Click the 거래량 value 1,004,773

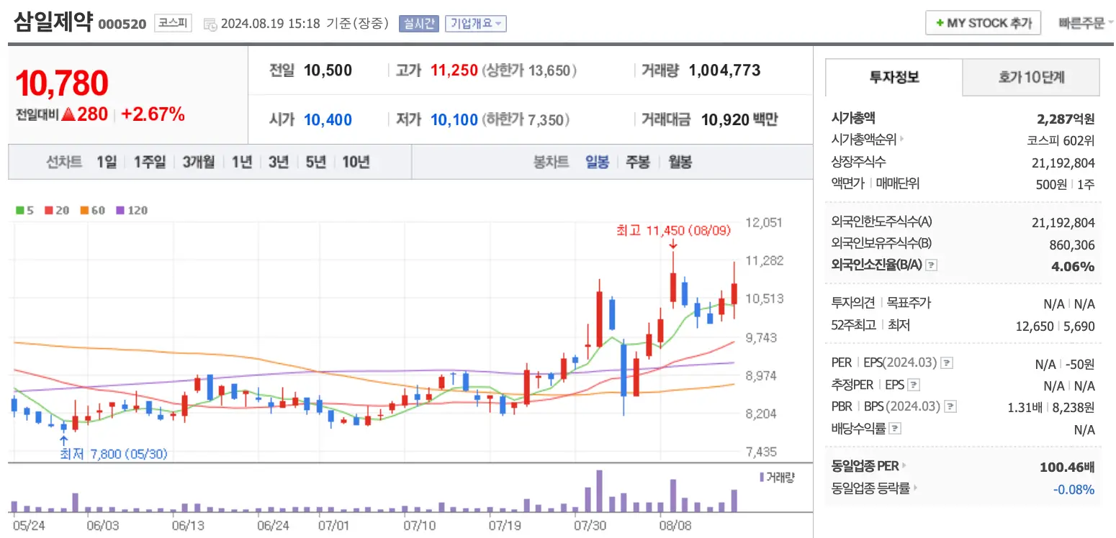pyautogui.click(x=724, y=70)
